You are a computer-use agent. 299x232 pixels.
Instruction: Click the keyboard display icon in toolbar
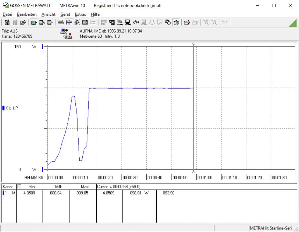pyautogui.click(x=61, y=22)
